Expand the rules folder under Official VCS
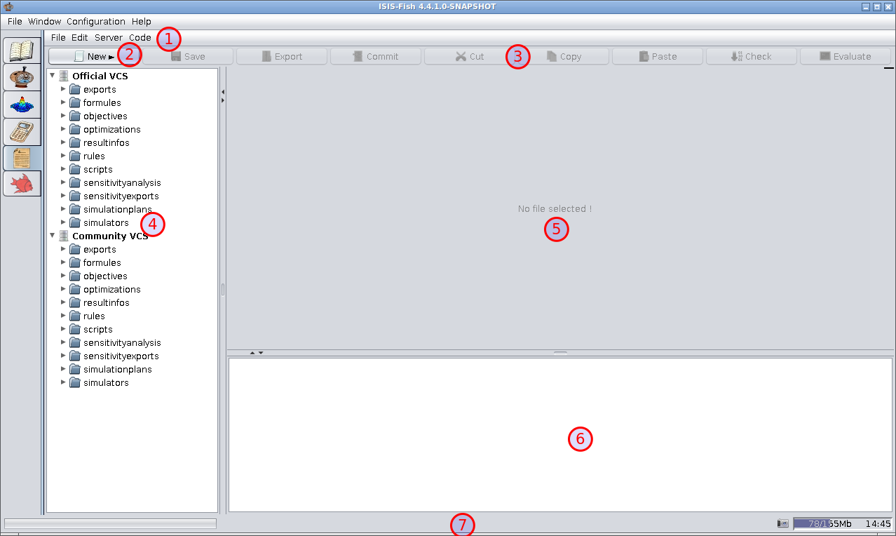 (63, 156)
